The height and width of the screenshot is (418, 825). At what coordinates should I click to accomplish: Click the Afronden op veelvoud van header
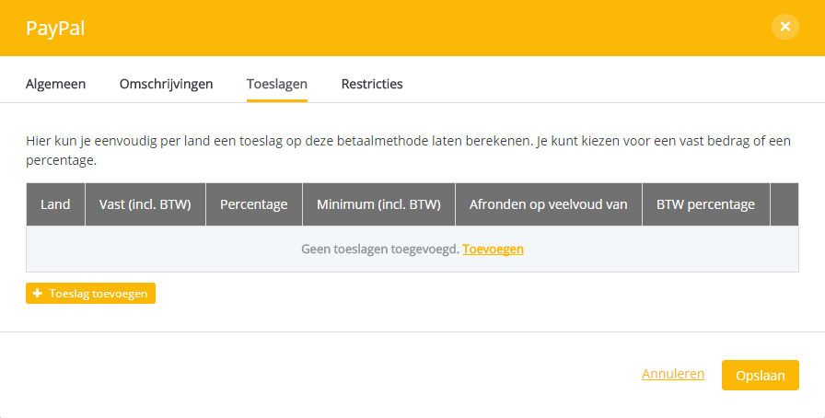(x=548, y=204)
